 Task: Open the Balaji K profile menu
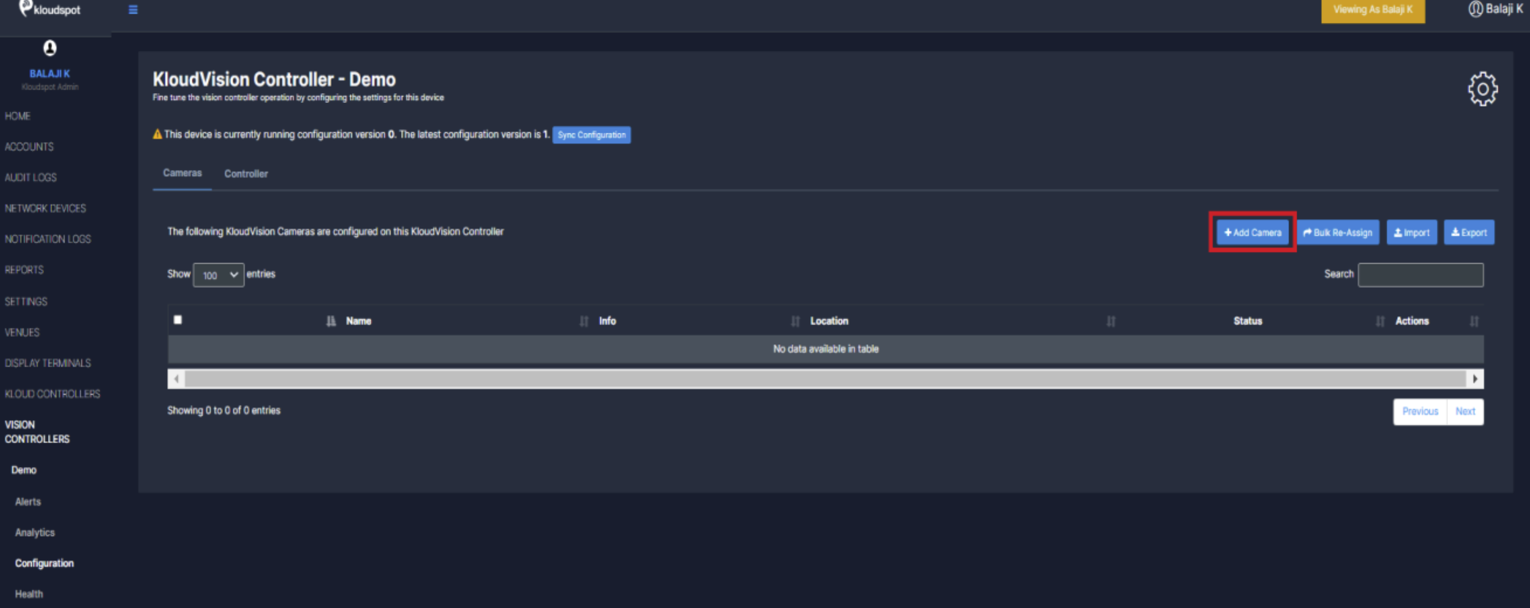(x=1495, y=9)
